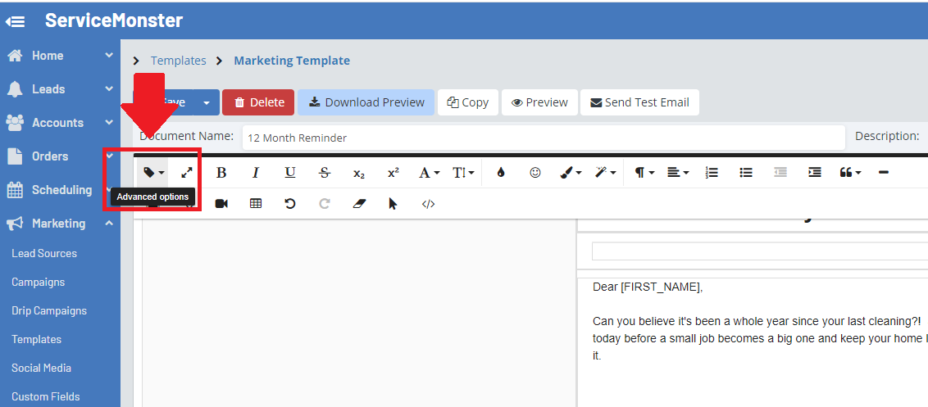
Task: Clear formatting with eraser icon
Action: coord(359,204)
